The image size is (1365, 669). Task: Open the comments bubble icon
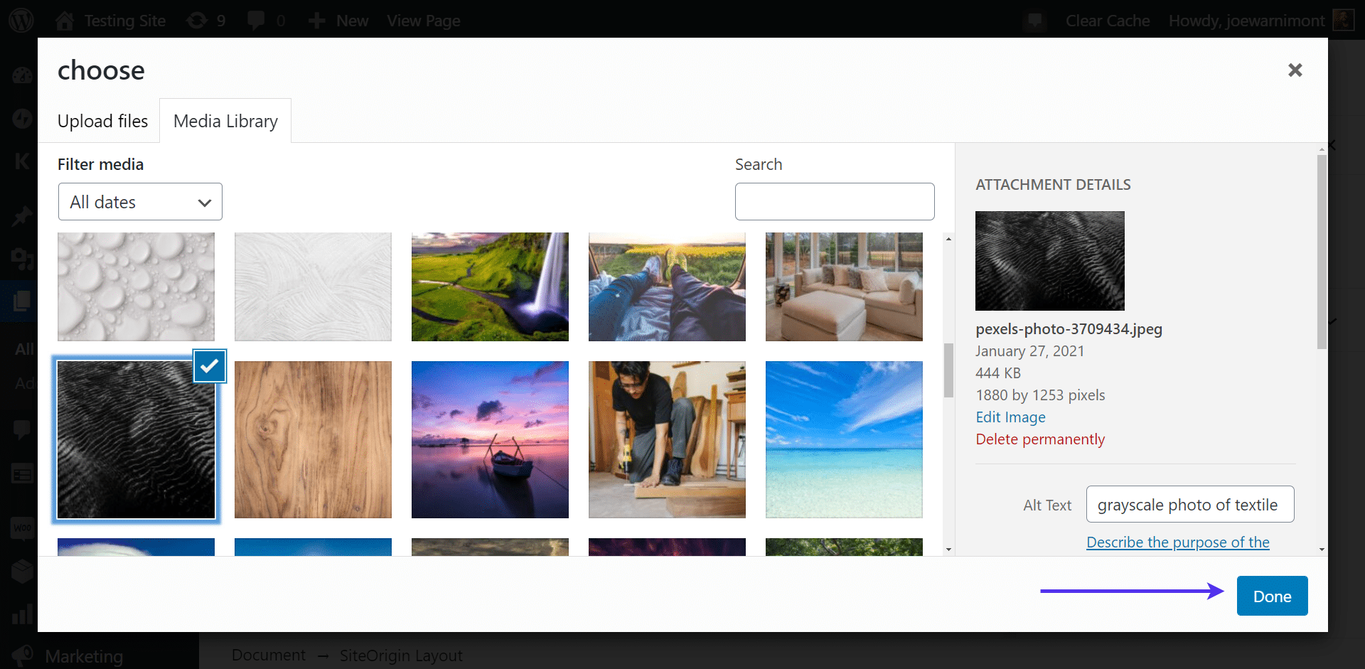pyautogui.click(x=256, y=21)
